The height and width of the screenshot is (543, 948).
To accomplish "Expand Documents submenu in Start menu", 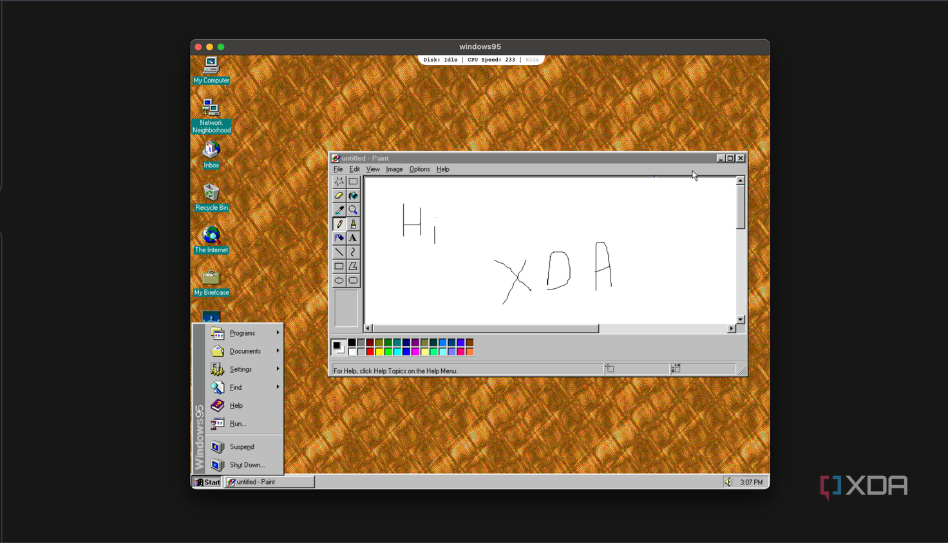I will click(245, 351).
